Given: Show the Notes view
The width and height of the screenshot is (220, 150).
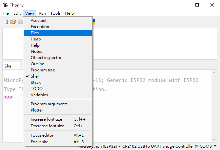Looking at the screenshot, I should pos(58,51).
